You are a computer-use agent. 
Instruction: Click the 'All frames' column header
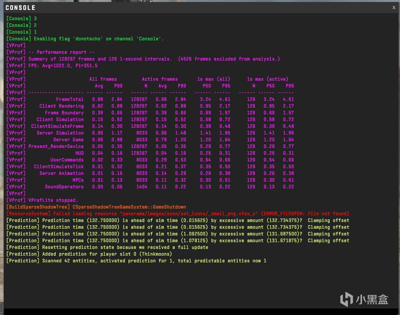(x=103, y=79)
